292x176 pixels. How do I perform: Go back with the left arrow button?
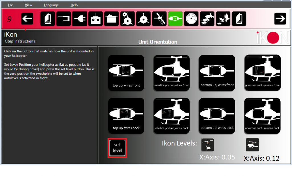click(27, 19)
